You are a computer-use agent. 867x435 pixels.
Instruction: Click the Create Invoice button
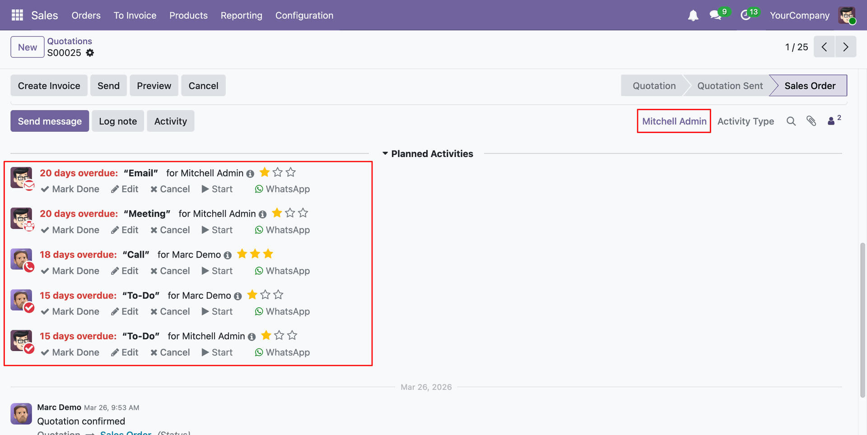click(x=49, y=86)
